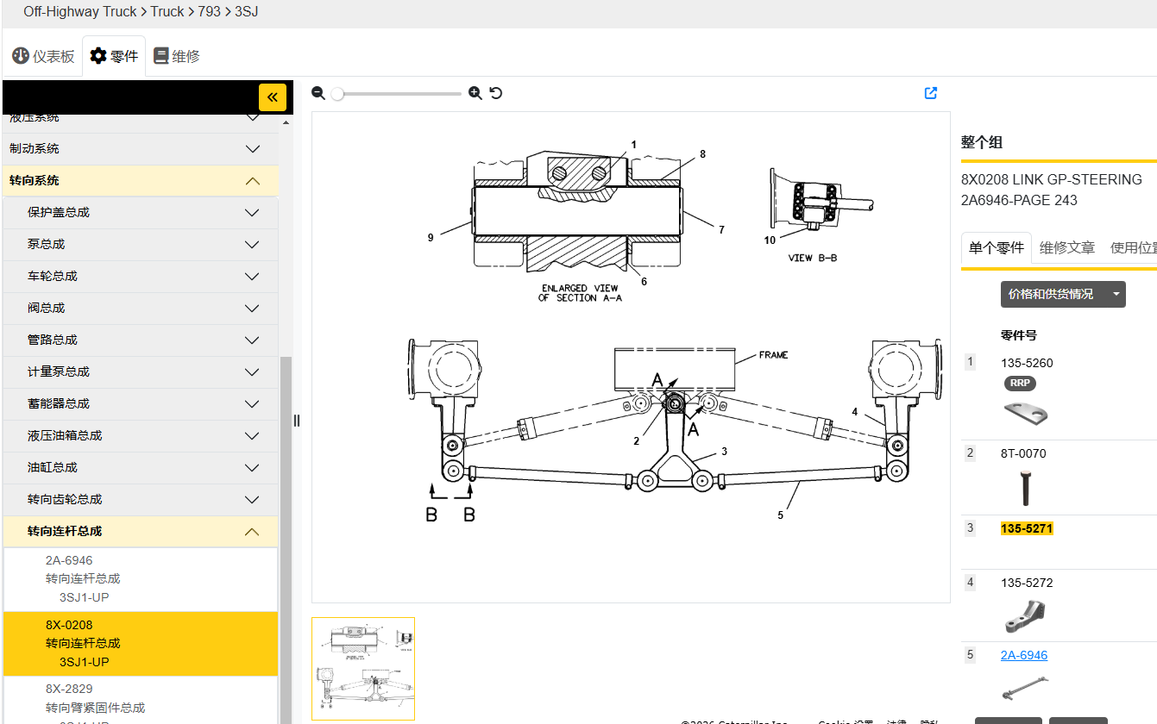Open the 价格和供货情况 dropdown
The height and width of the screenshot is (724, 1157).
pos(1062,295)
